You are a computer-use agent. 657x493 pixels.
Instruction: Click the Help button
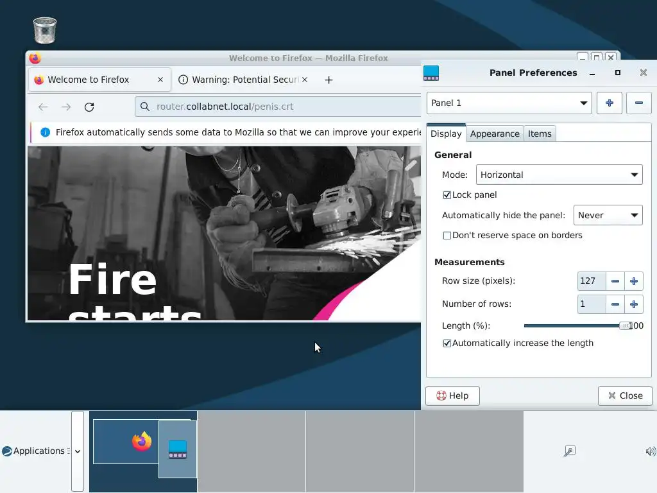point(452,395)
